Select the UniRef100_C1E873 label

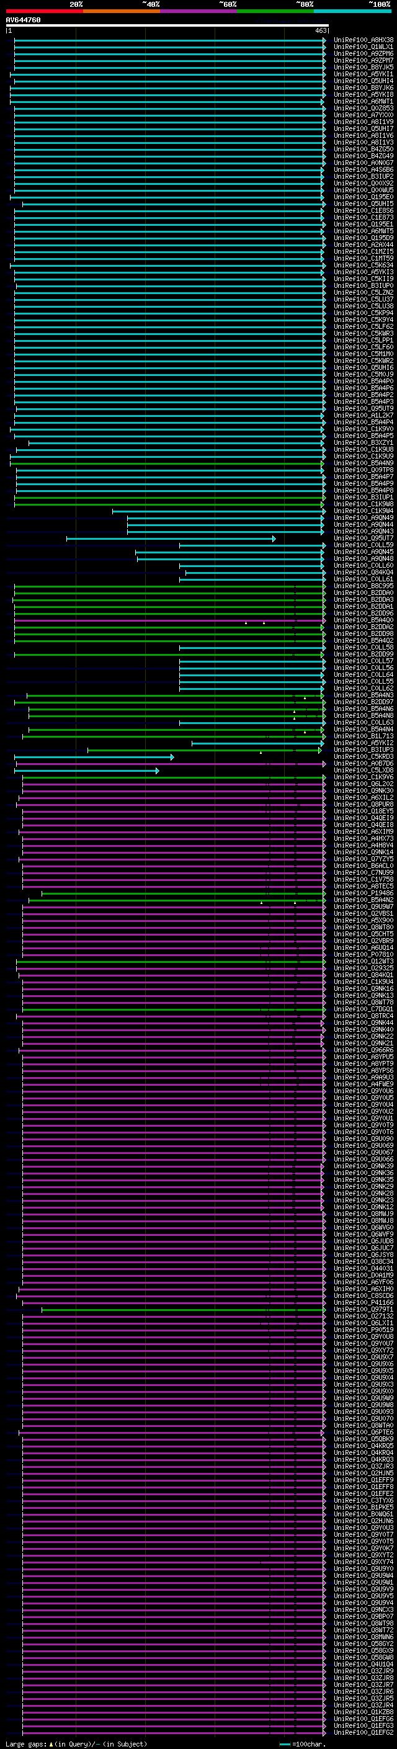(364, 217)
